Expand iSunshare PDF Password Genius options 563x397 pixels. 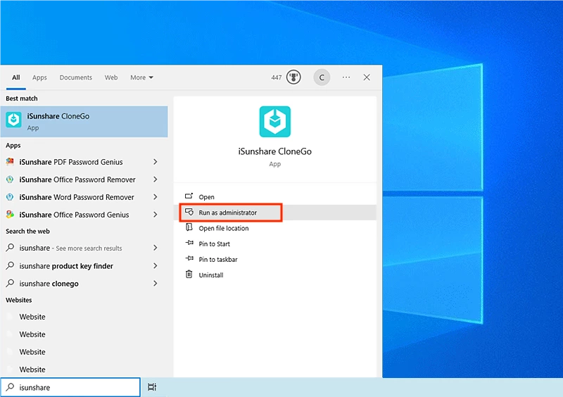155,162
